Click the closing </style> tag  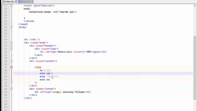(x=29, y=21)
